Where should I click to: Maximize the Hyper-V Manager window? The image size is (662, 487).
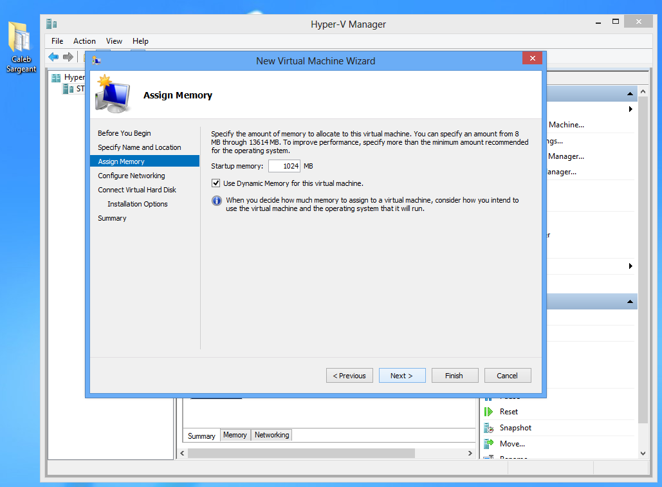point(616,21)
